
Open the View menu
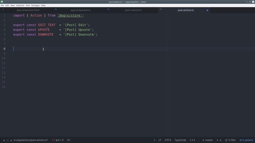[x=12, y=5]
